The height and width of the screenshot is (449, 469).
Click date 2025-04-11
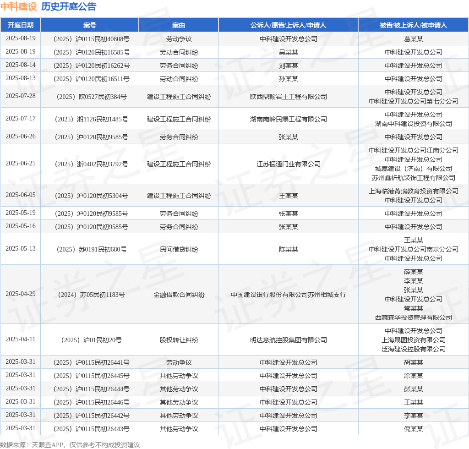(20, 339)
